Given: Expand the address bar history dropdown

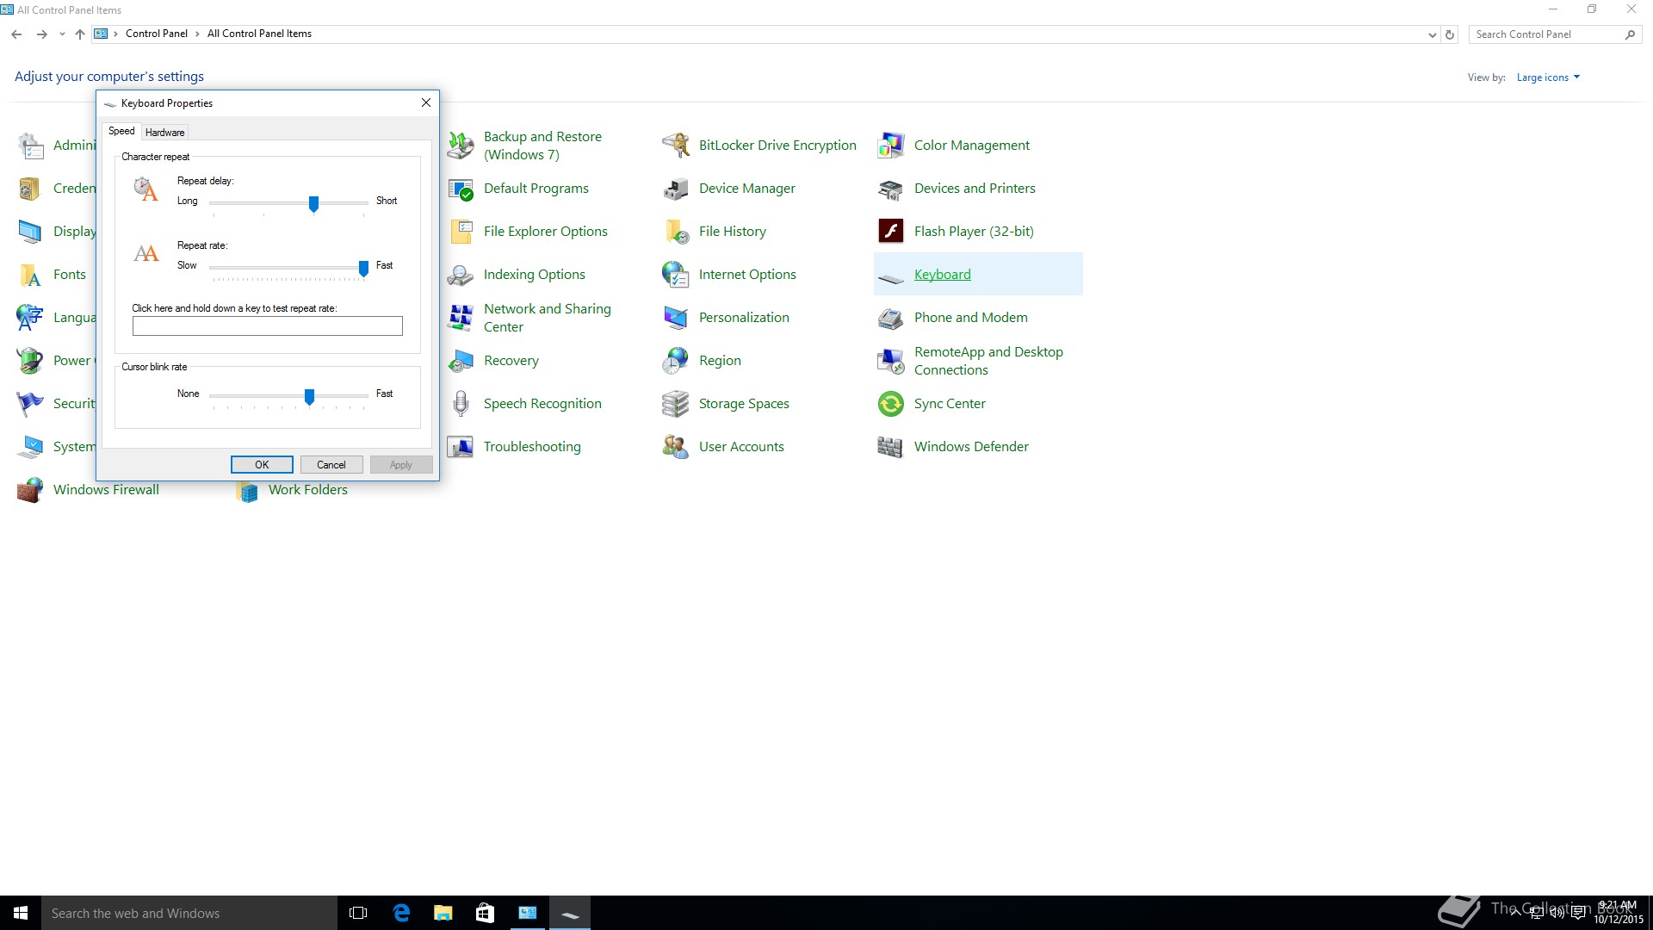Looking at the screenshot, I should (x=1432, y=35).
